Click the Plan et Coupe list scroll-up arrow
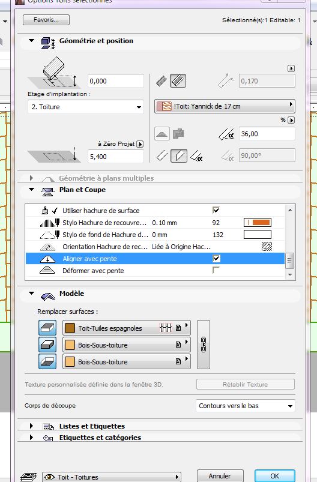This screenshot has width=317, height=482. click(x=290, y=210)
